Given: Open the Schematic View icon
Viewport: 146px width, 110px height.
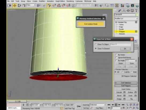Looking at the screenshot, I should point(117,5).
